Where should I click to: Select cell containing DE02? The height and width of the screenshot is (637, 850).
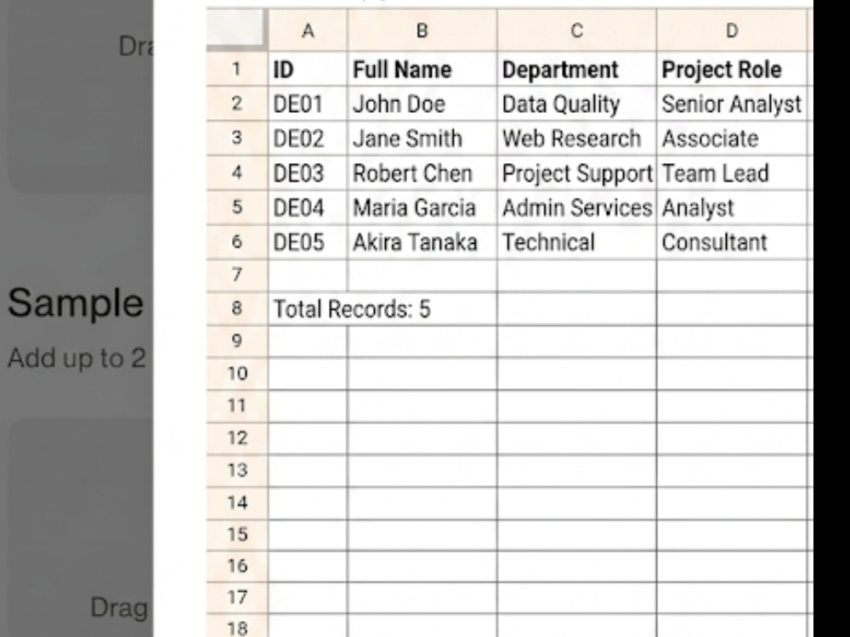[308, 138]
